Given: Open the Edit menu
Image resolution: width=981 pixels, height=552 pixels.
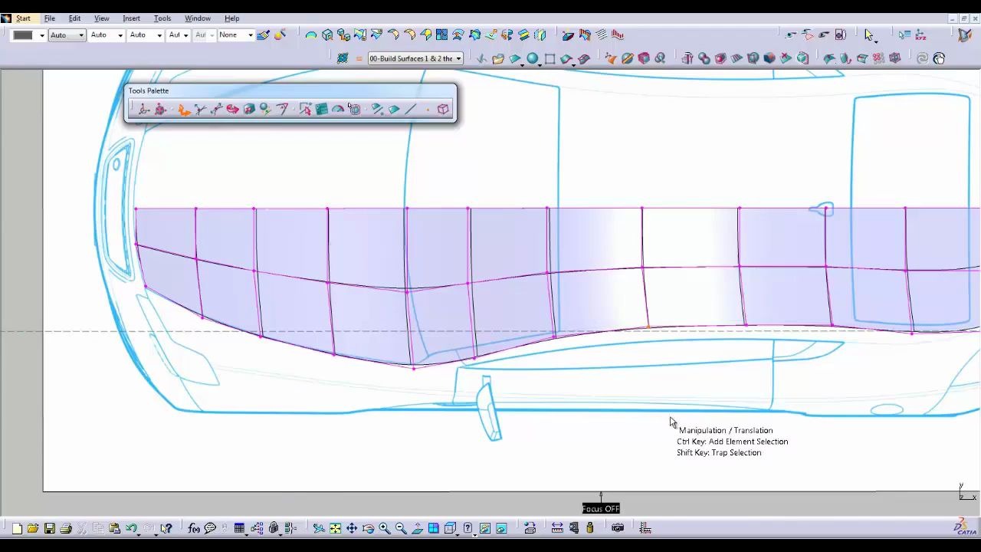Looking at the screenshot, I should [x=74, y=18].
